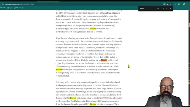Open Chrome three-dot menu

(x=188, y=4)
